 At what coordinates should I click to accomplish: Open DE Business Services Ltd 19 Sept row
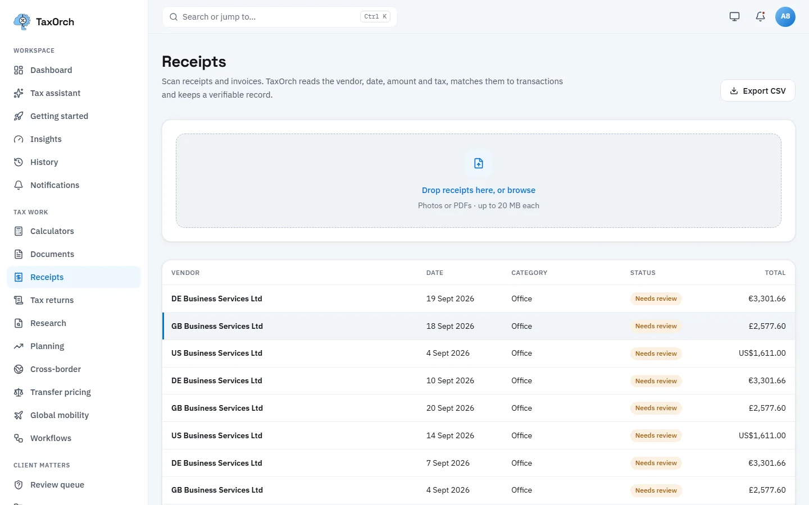[x=479, y=299]
